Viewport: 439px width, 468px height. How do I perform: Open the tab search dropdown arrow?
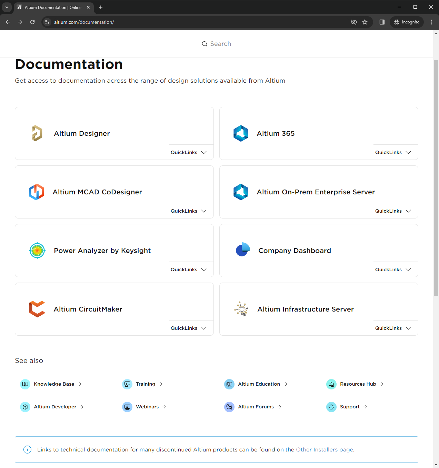7,7
